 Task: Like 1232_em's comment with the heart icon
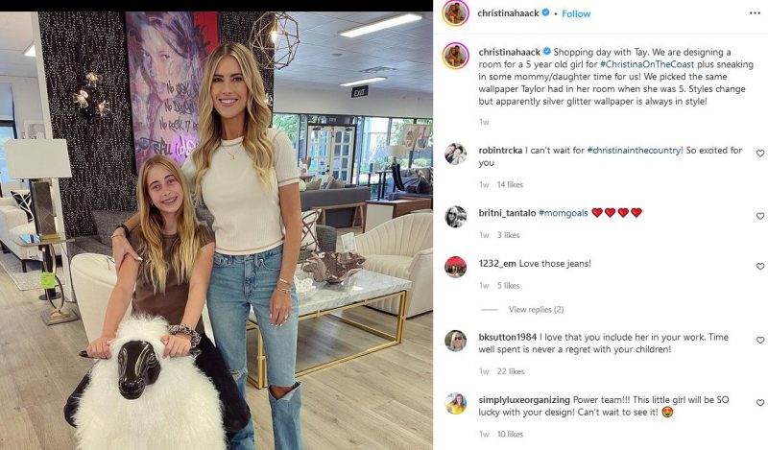pos(760,267)
